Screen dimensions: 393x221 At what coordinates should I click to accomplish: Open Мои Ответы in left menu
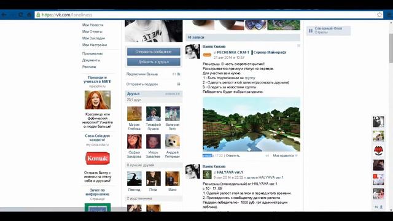pyautogui.click(x=92, y=31)
